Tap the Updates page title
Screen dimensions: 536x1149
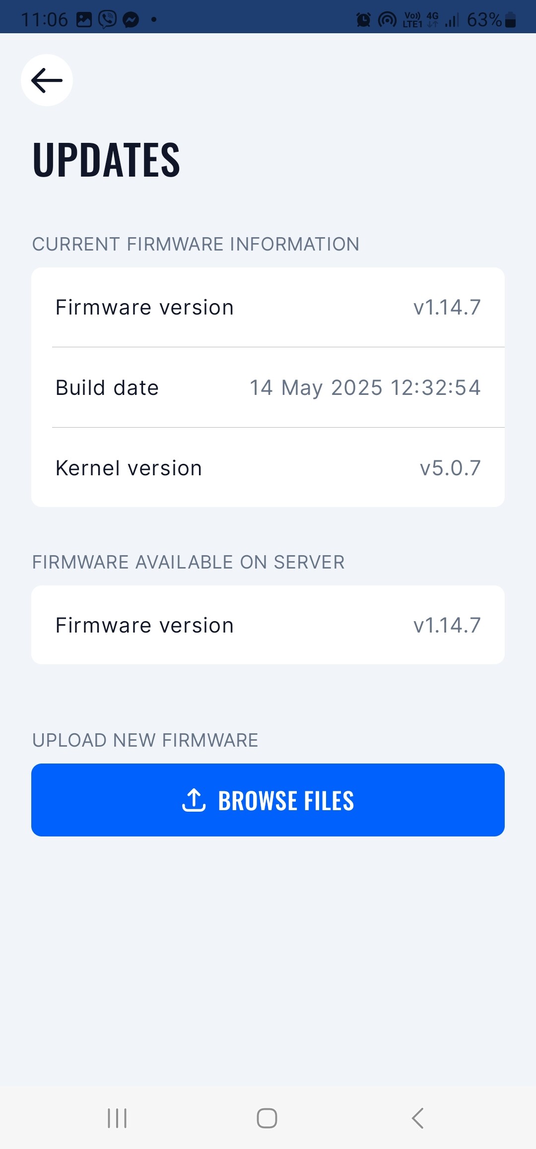pyautogui.click(x=106, y=159)
